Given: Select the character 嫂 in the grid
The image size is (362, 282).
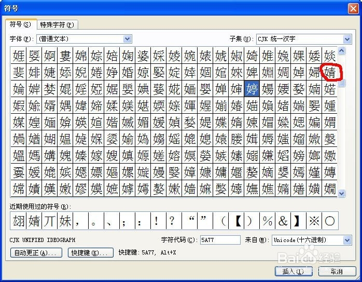Looking at the screenshot, I should click(x=112, y=155).
